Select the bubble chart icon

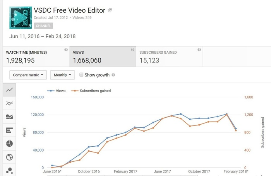(9, 170)
